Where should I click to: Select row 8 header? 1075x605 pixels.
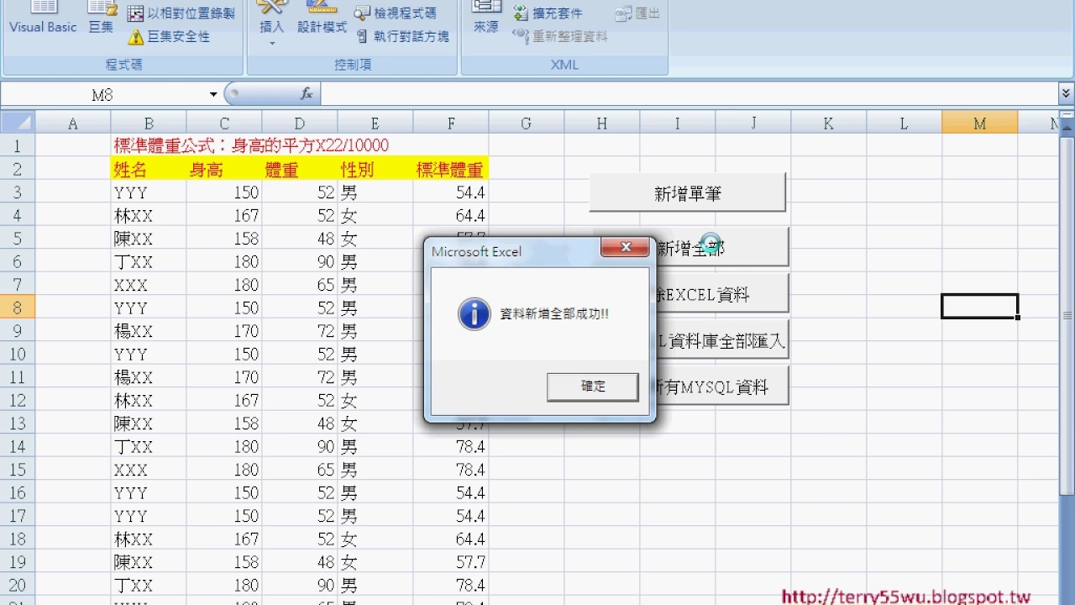[18, 308]
